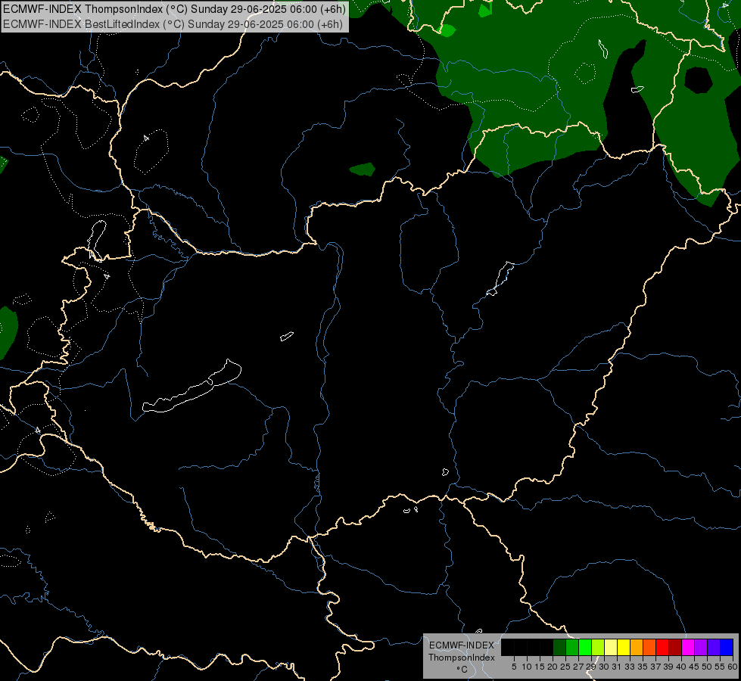Click the legend tick value 5
This screenshot has width=741, height=681.
click(x=514, y=667)
